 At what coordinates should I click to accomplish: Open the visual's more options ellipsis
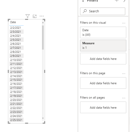(42, 16)
